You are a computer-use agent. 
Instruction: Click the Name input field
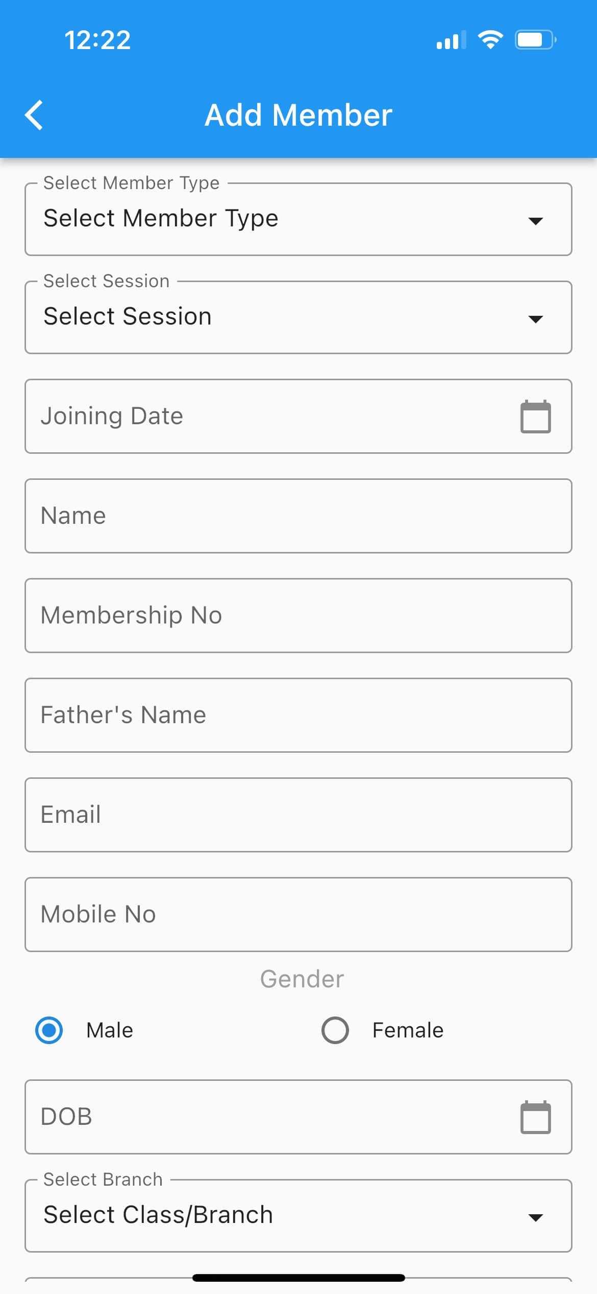click(298, 516)
